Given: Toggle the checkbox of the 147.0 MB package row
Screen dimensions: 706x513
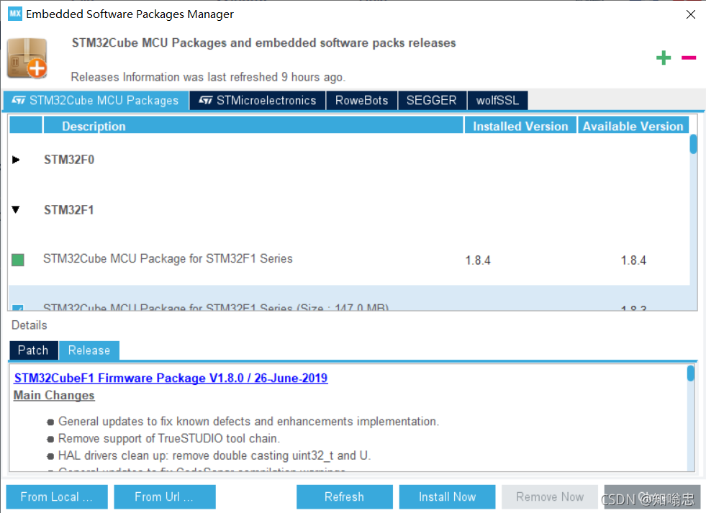Looking at the screenshot, I should click(x=17, y=308).
